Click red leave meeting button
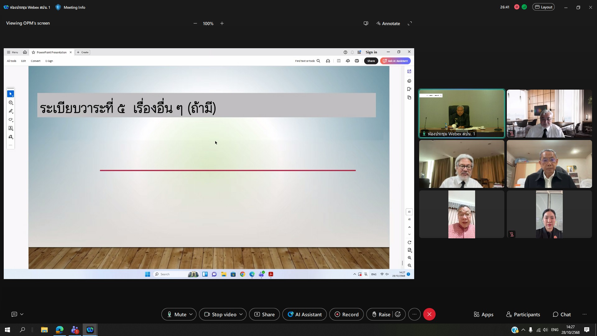The image size is (597, 336). pyautogui.click(x=429, y=314)
